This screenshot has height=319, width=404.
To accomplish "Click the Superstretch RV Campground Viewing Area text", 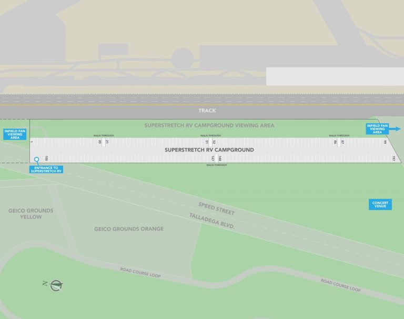I will click(x=209, y=125).
